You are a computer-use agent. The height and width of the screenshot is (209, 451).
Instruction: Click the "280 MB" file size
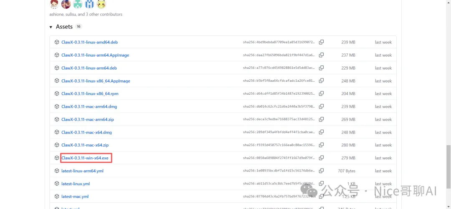(348, 145)
